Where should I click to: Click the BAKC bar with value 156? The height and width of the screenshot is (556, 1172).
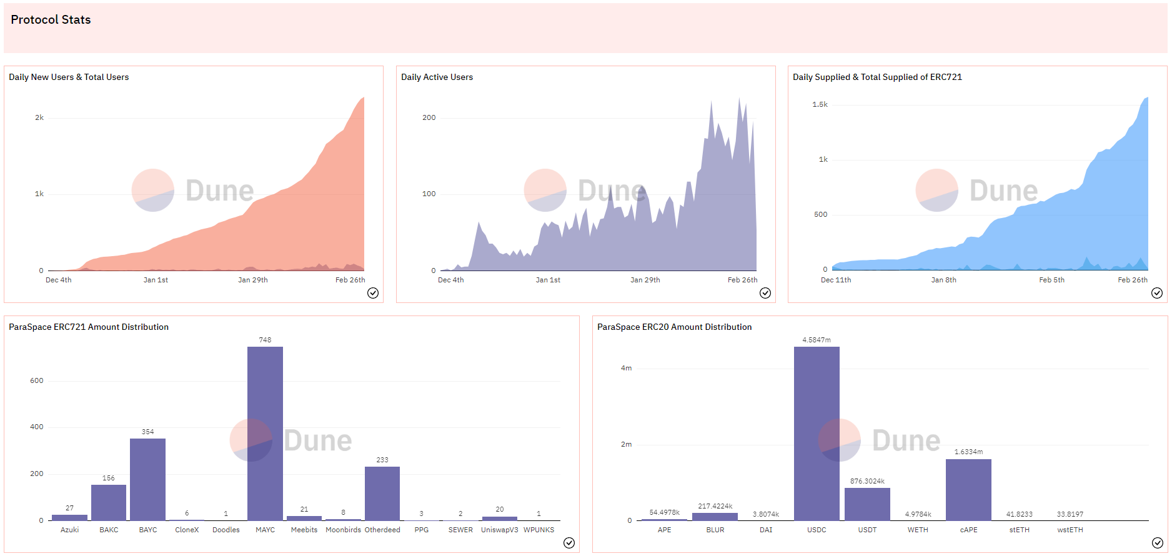pos(109,502)
